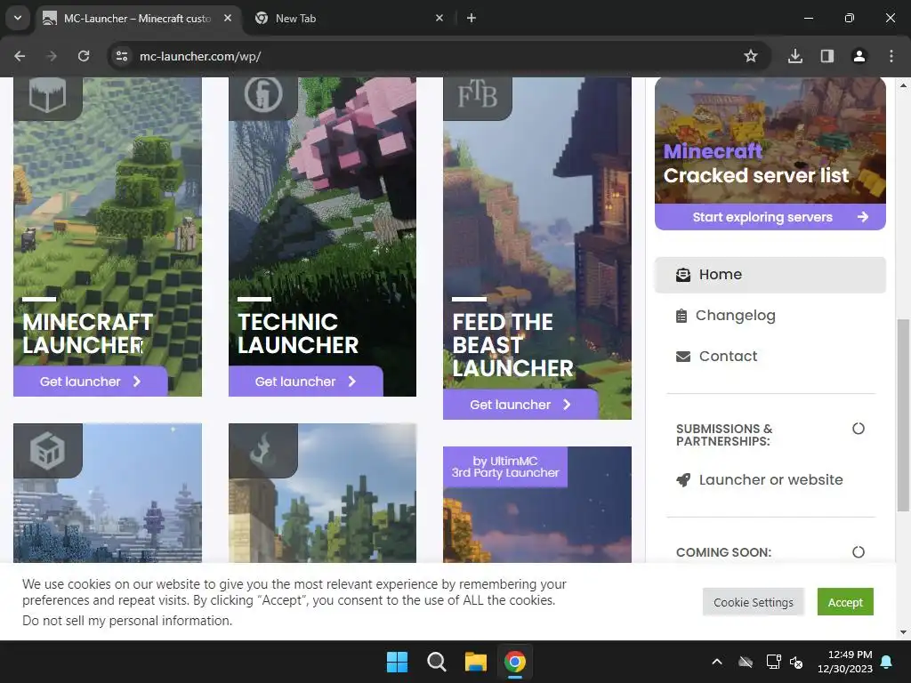911x683 pixels.
Task: Click the FTB logo icon
Action: click(477, 95)
